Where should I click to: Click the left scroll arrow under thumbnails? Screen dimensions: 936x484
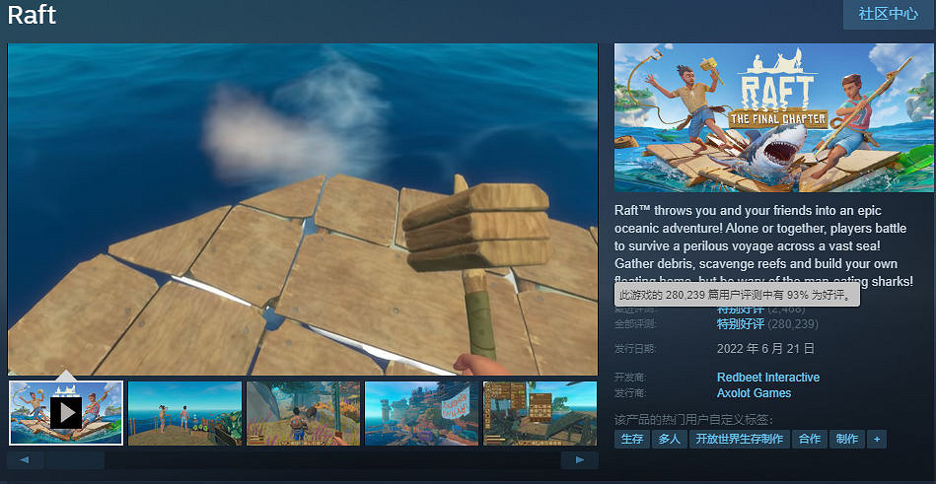coord(26,460)
